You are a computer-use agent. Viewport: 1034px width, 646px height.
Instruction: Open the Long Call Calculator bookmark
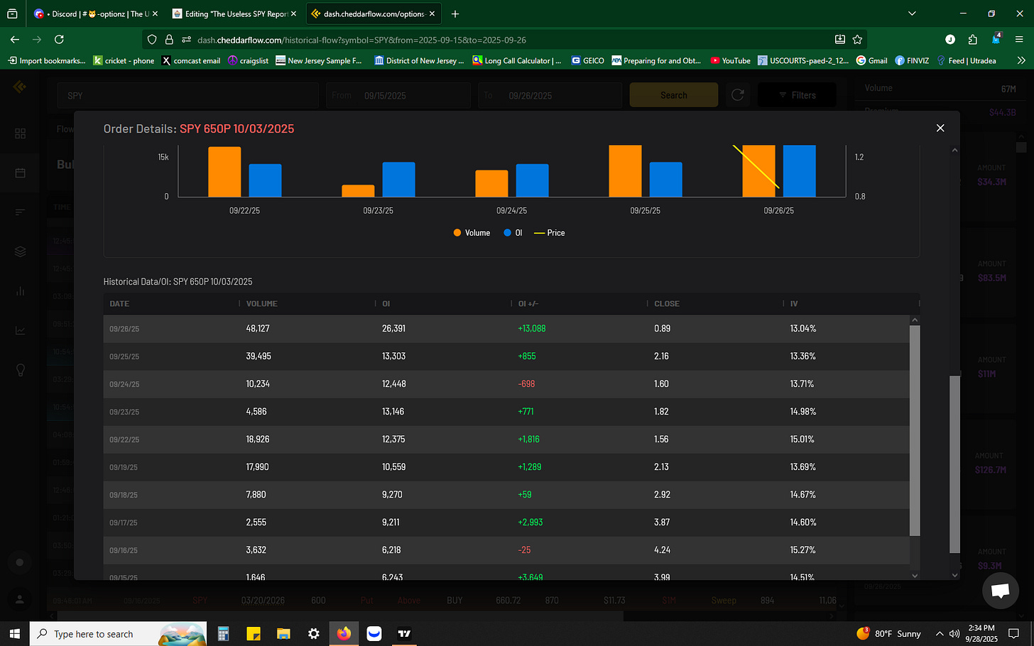tap(517, 61)
